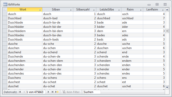The height and width of the screenshot is (97, 172).
Task: Go to first record navigation button
Action: (x=20, y=92)
